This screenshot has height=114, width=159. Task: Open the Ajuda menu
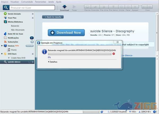coord(59,2)
